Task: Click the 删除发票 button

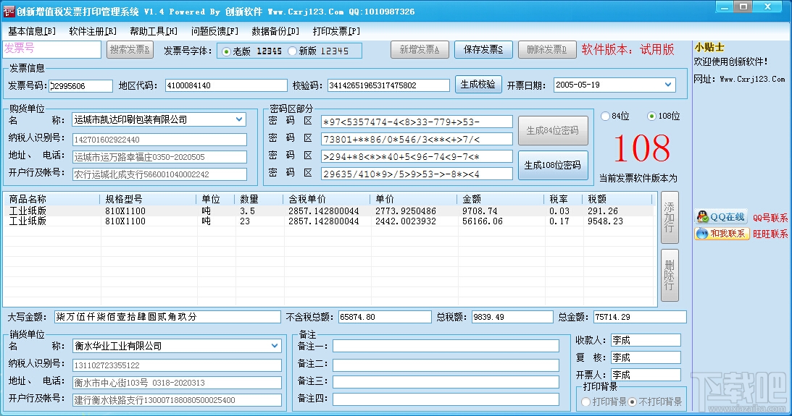Action: point(547,49)
